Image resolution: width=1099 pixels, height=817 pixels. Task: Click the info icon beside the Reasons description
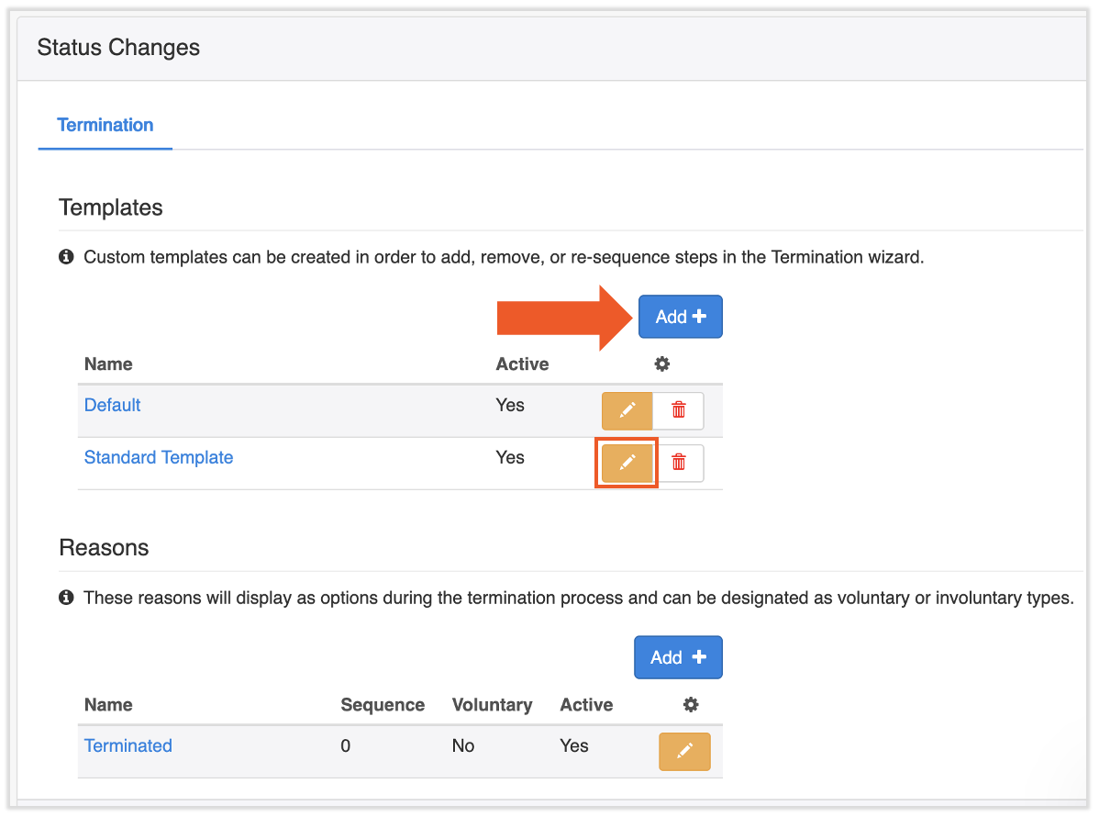point(66,598)
